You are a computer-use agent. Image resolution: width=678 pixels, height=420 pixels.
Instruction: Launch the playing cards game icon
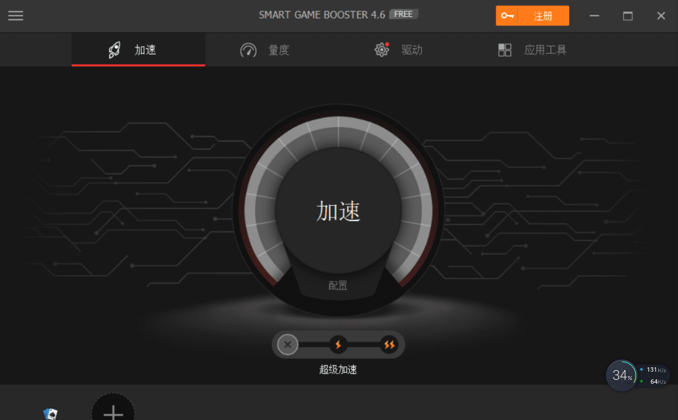(51, 413)
